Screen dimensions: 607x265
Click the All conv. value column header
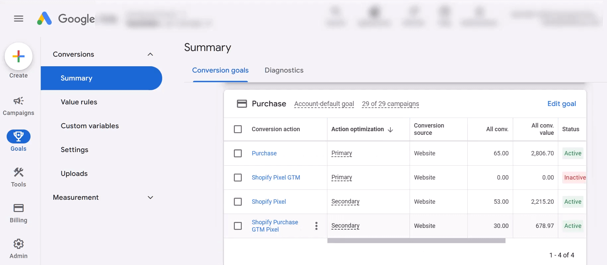[x=542, y=129]
